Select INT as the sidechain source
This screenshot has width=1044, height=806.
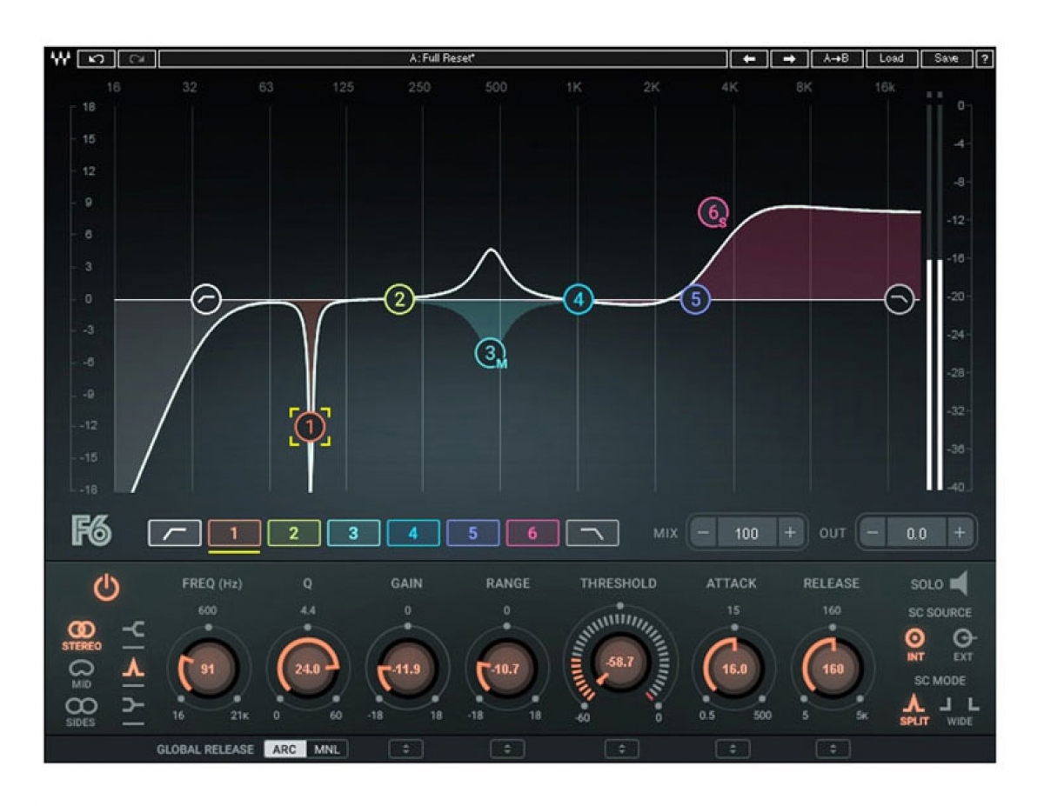[x=916, y=643]
